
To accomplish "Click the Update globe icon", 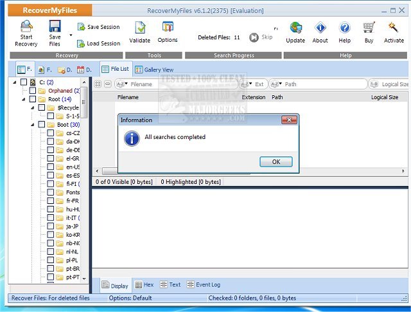I will pos(296,28).
